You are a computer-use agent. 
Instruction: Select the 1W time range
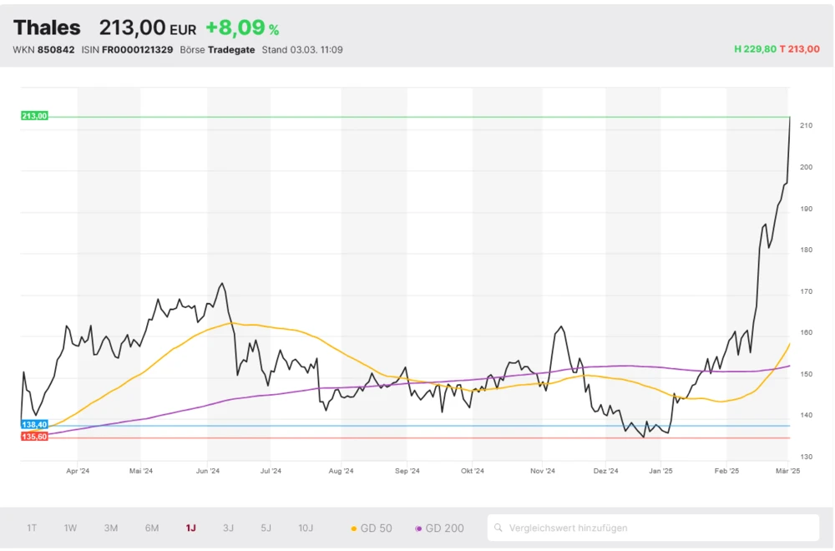point(71,528)
